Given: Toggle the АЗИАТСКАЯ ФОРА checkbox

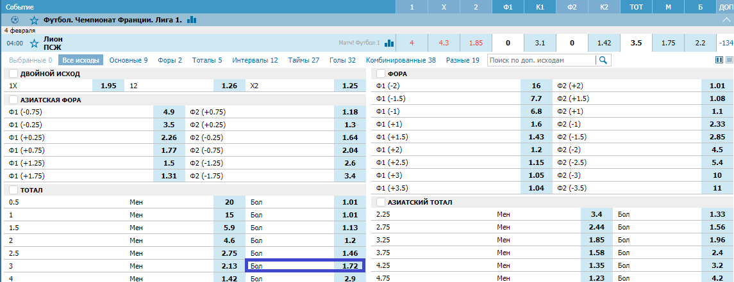Looking at the screenshot, I should [13, 100].
